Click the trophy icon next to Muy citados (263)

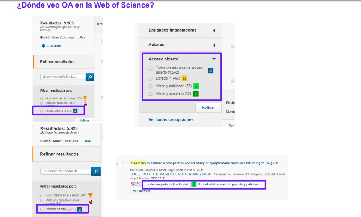coord(91,195)
